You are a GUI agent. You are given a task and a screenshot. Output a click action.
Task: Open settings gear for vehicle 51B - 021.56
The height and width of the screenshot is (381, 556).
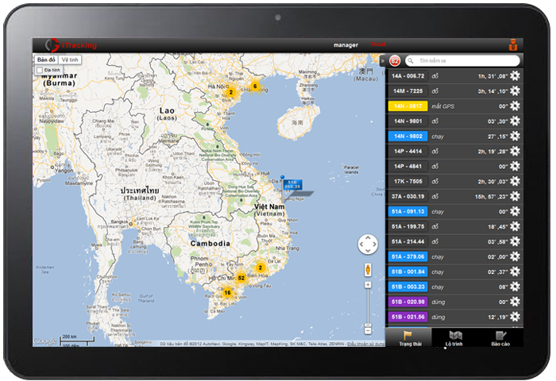tap(515, 317)
